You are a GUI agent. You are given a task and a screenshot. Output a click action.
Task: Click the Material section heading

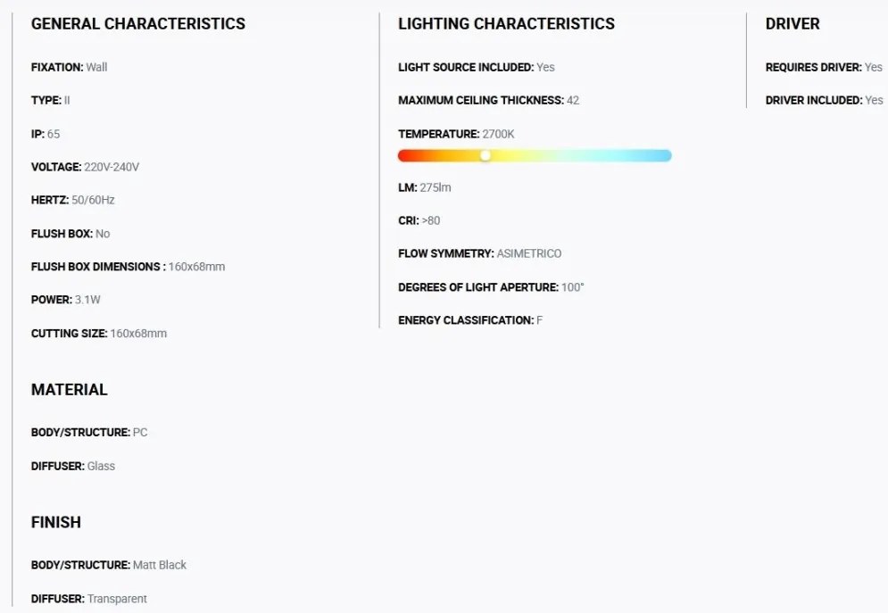point(69,389)
